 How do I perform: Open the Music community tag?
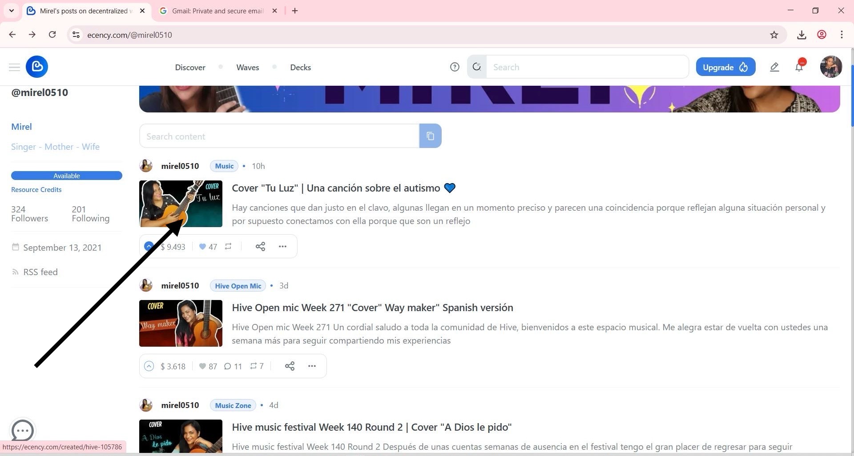tap(224, 166)
